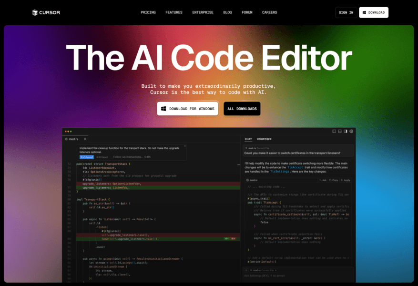Viewport: 418px width, 286px height.
Task: Open the Careers page
Action: click(x=269, y=12)
